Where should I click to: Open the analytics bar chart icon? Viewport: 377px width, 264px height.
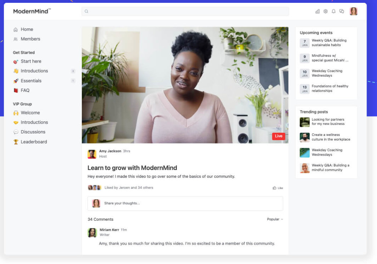317,11
